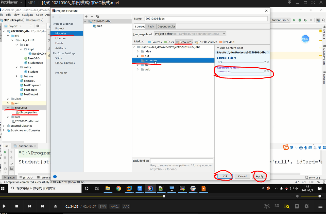Open Project tool window settings gear

[x=38, y=26]
